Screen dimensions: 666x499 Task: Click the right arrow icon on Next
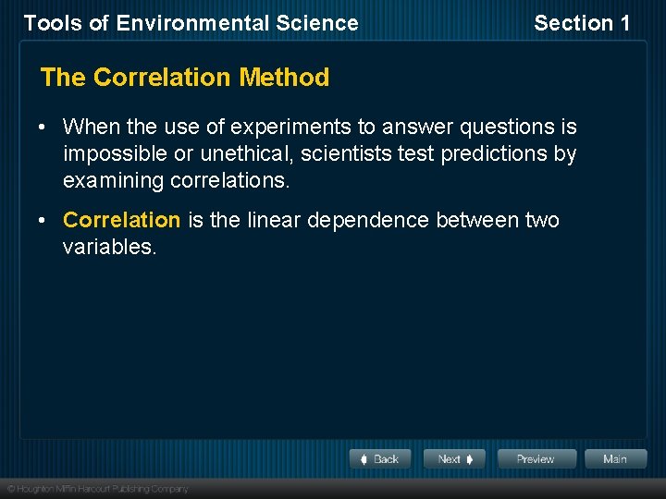point(469,459)
